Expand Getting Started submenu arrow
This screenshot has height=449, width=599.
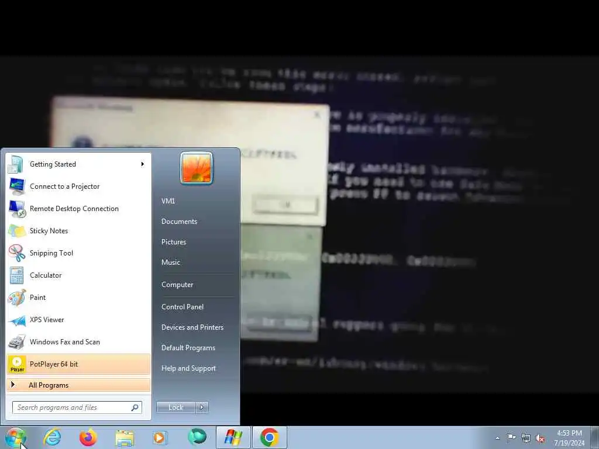click(143, 164)
